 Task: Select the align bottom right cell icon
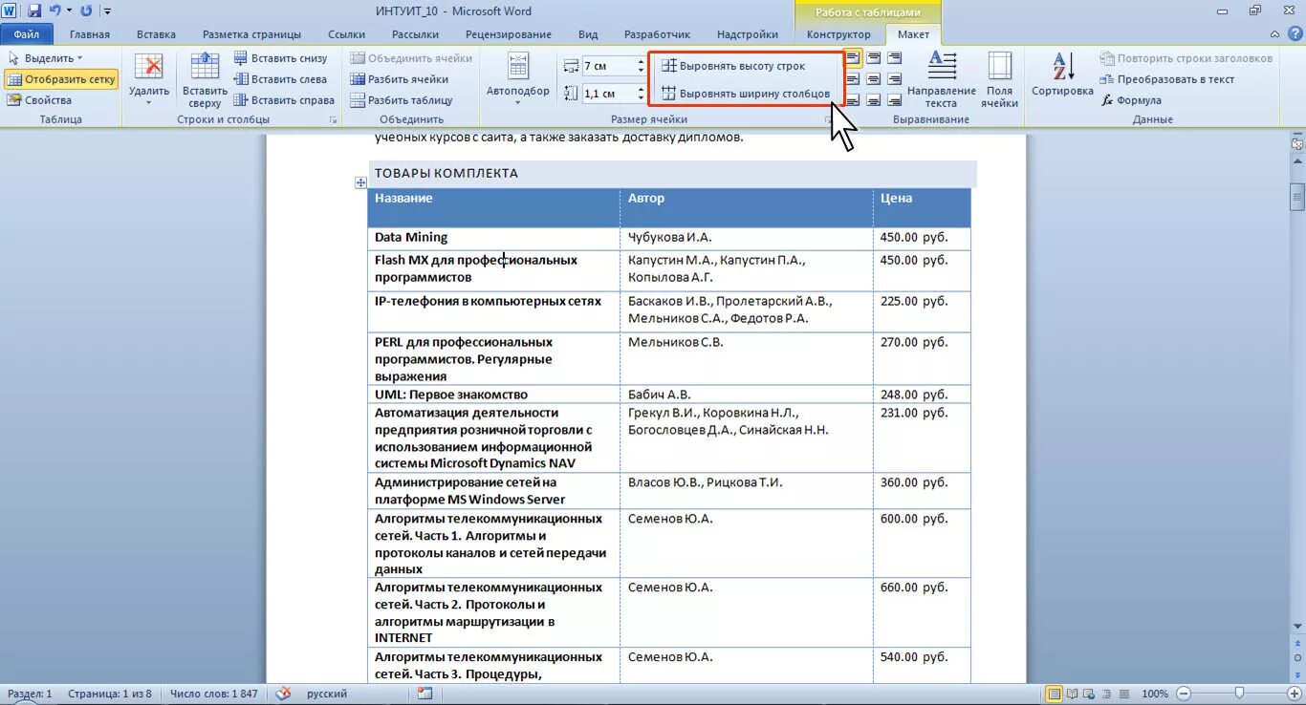click(x=895, y=100)
